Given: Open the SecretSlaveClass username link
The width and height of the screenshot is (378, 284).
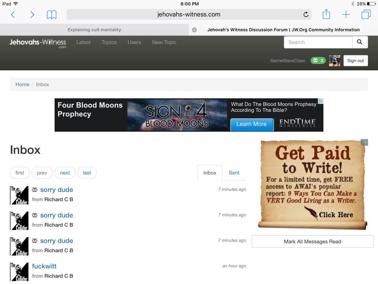Looking at the screenshot, I should tap(288, 61).
